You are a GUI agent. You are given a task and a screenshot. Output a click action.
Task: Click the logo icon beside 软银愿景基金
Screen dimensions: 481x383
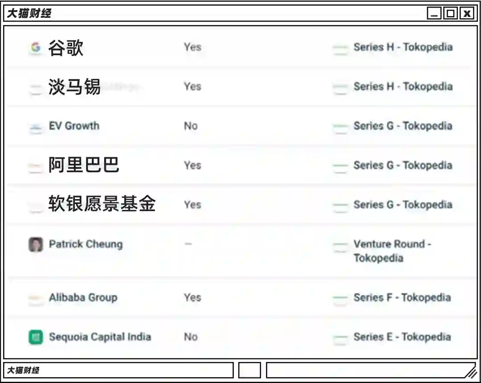click(x=36, y=206)
